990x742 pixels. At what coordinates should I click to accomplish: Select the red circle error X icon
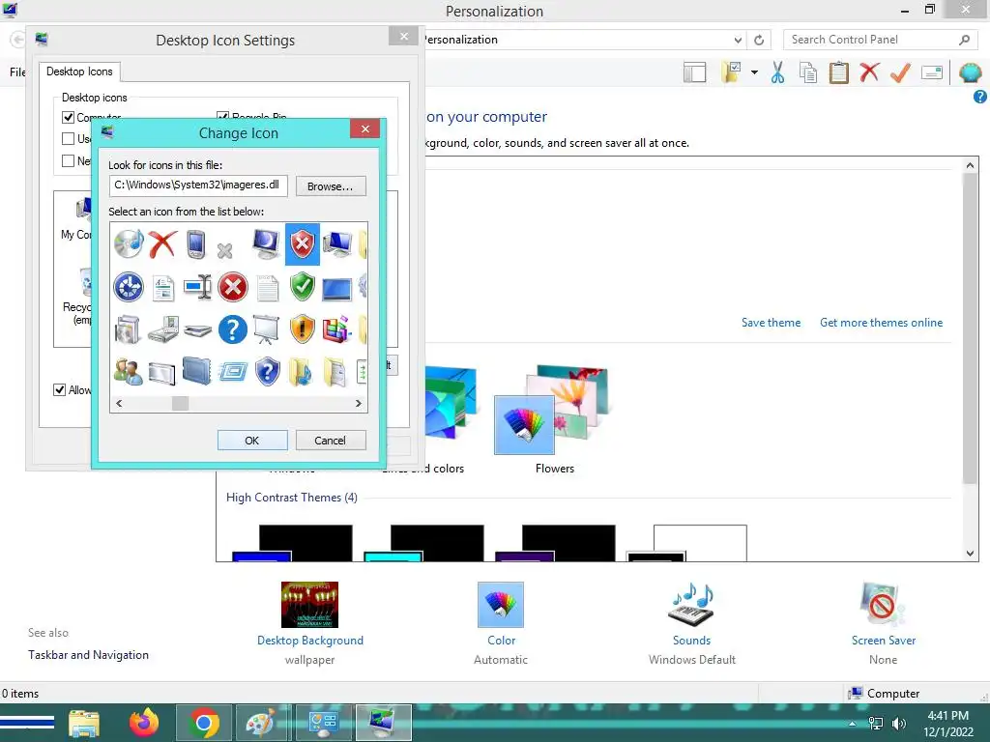click(233, 287)
